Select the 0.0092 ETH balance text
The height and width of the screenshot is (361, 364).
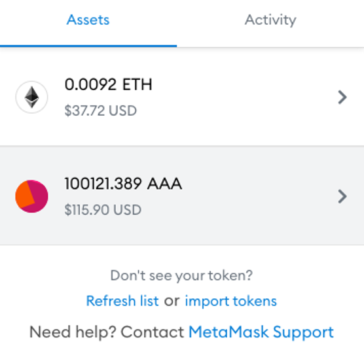(x=109, y=84)
